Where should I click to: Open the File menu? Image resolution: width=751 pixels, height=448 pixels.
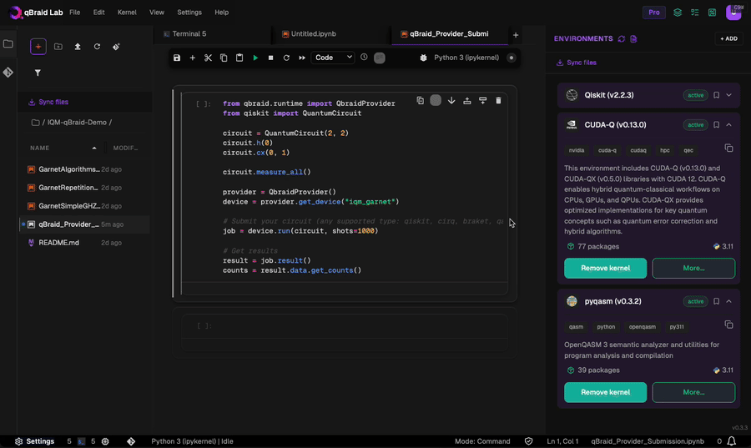click(75, 13)
